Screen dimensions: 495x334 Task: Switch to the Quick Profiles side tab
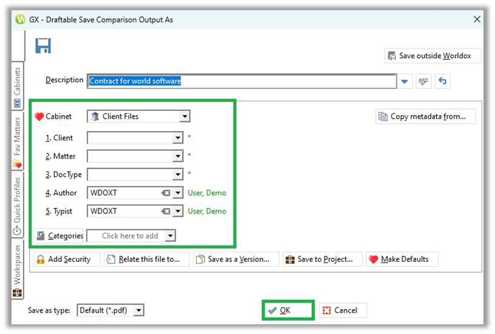pos(18,205)
